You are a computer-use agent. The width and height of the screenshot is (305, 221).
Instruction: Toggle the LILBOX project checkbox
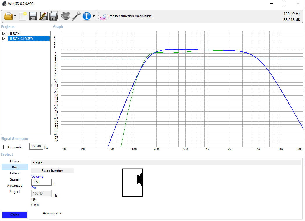4,34
